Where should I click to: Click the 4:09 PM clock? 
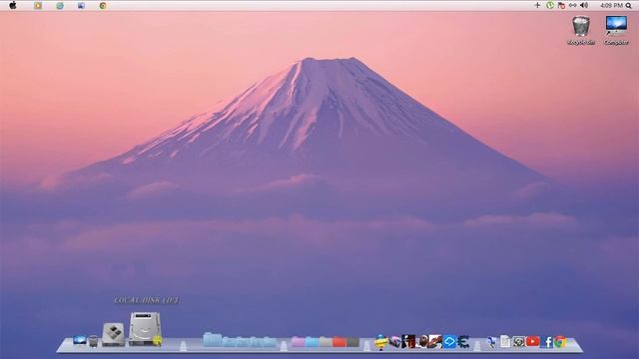[x=611, y=5]
